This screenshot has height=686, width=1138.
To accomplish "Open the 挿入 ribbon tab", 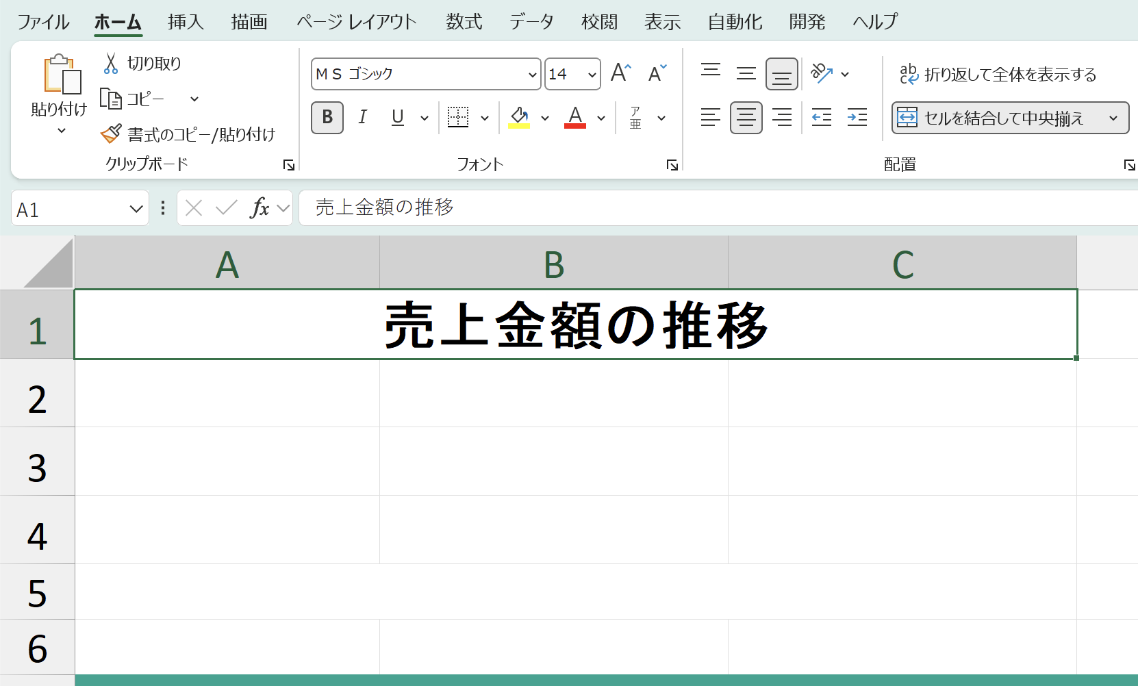I will pyautogui.click(x=186, y=21).
